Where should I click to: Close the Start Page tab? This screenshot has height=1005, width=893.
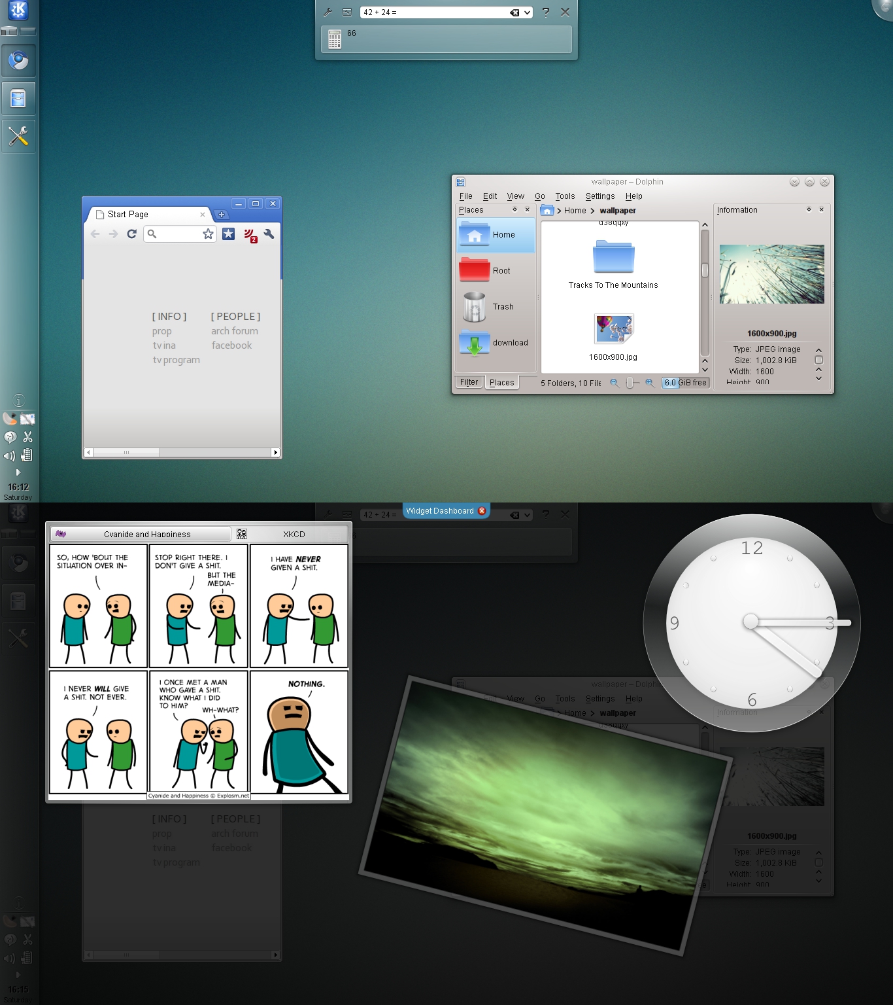point(203,215)
